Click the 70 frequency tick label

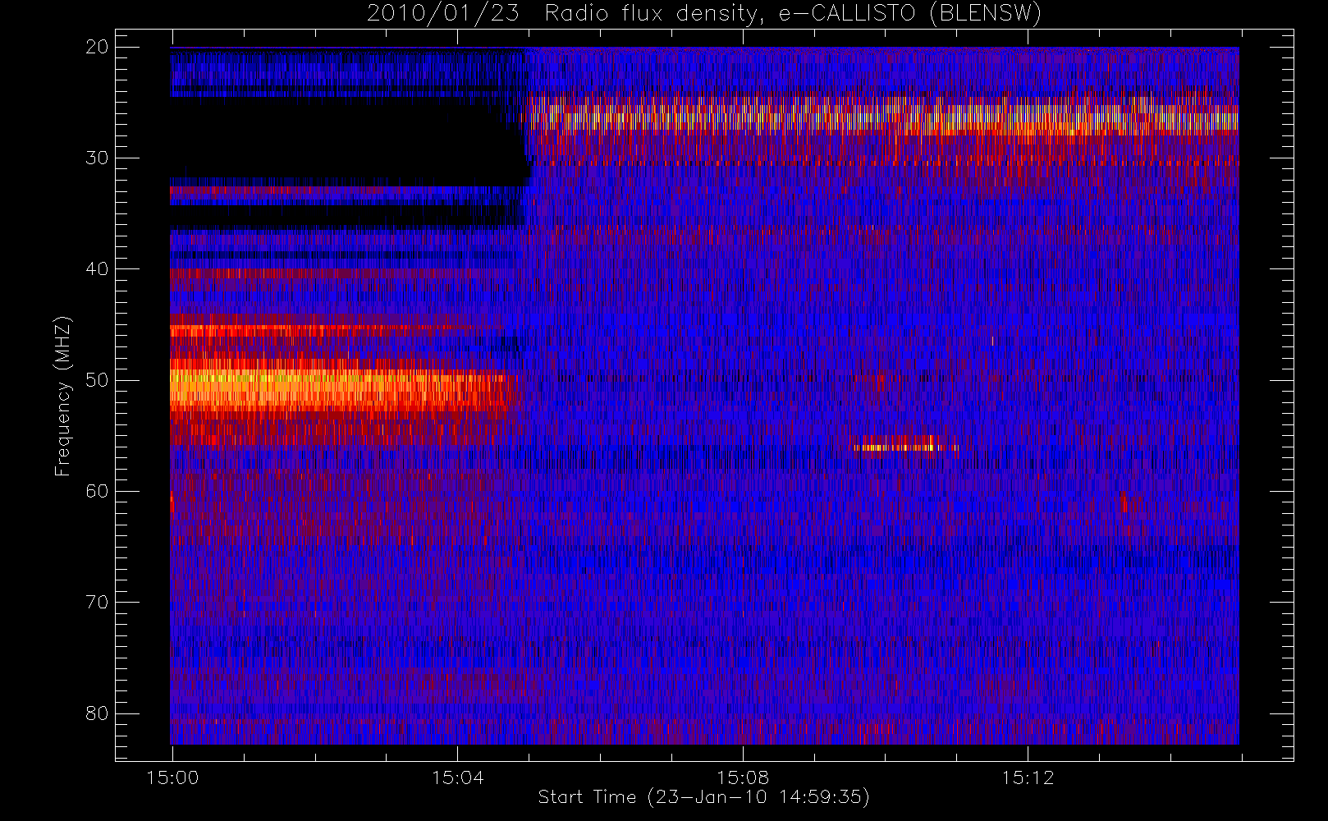click(97, 602)
